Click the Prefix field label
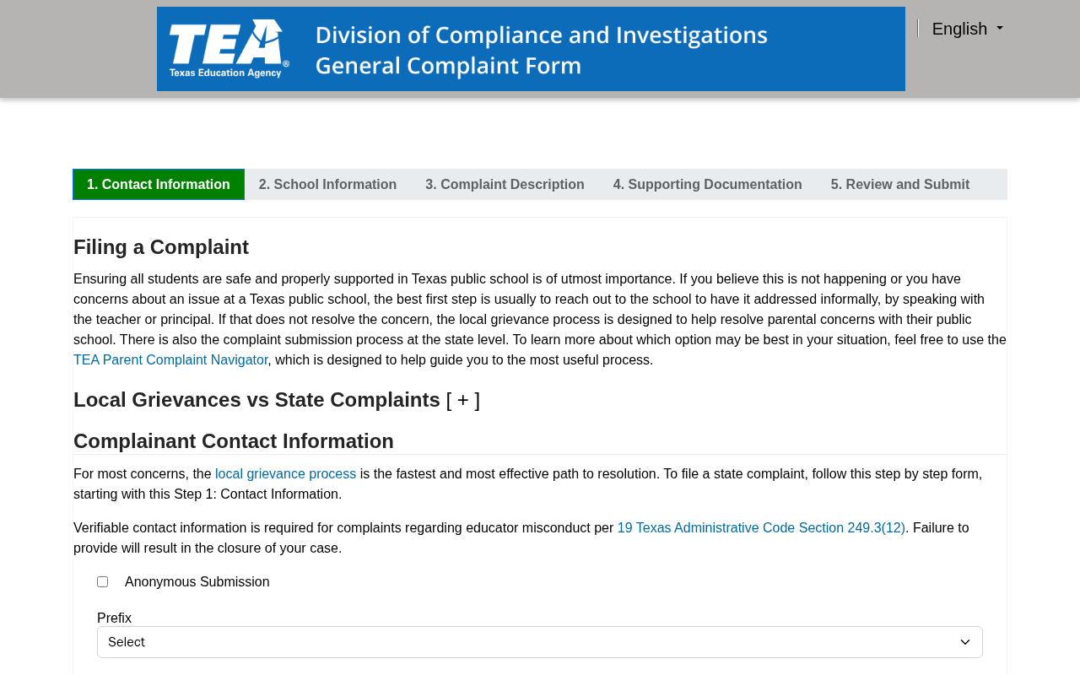The height and width of the screenshot is (675, 1080). (114, 618)
